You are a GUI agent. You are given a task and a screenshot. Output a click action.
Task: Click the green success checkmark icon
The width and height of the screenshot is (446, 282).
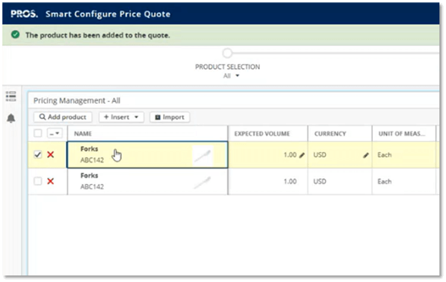tap(15, 35)
